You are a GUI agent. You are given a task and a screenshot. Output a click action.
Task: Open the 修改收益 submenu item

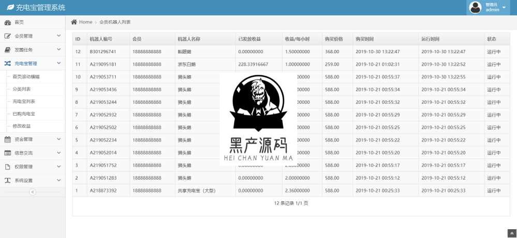pos(22,126)
